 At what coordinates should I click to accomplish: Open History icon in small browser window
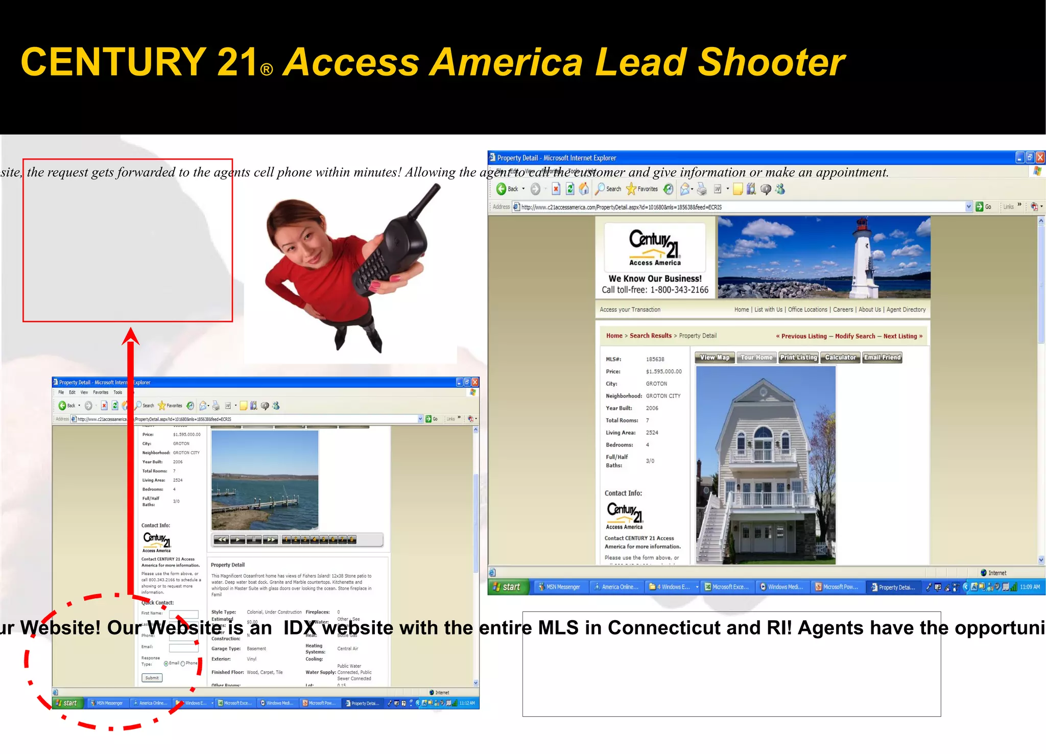tap(190, 406)
